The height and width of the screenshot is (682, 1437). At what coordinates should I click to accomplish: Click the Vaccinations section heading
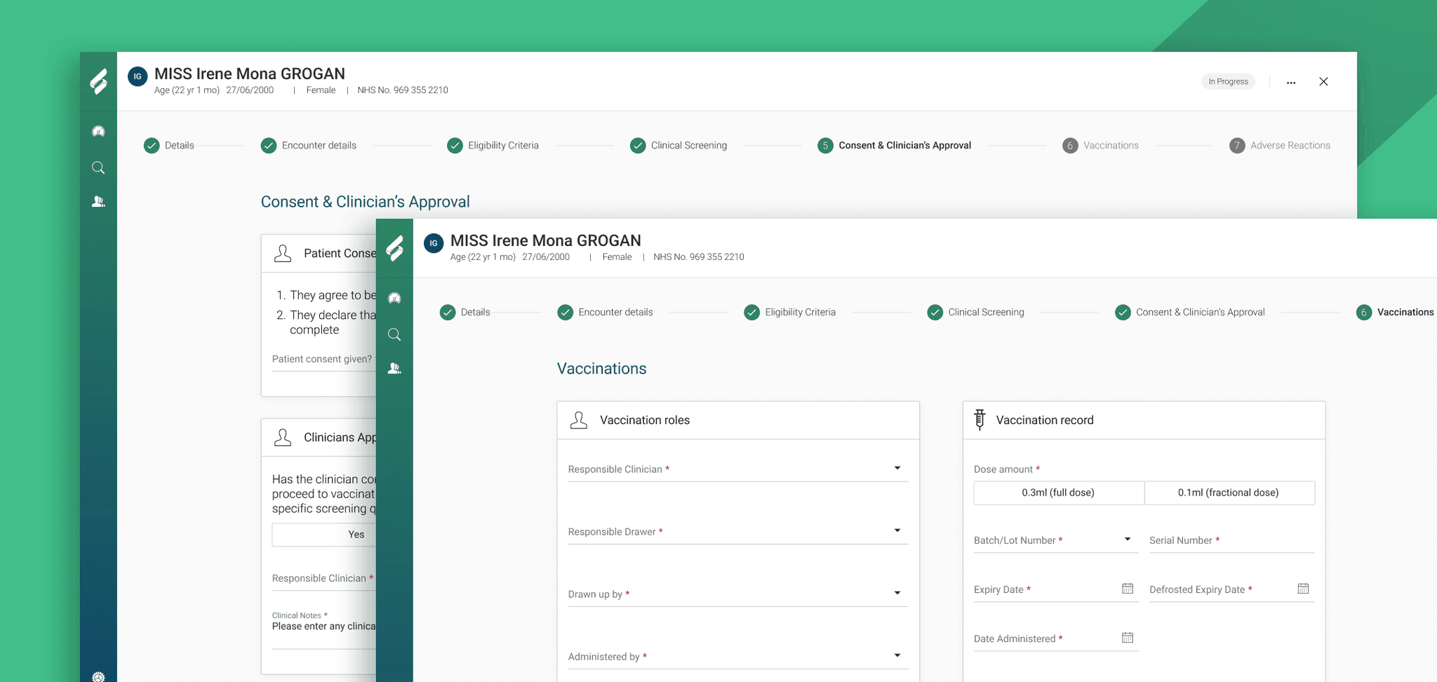(x=602, y=369)
